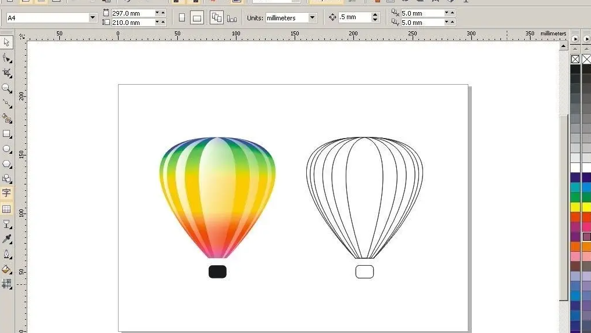Pick the black swatch in first palette
Viewport: 591px width, 333px height.
click(x=575, y=69)
